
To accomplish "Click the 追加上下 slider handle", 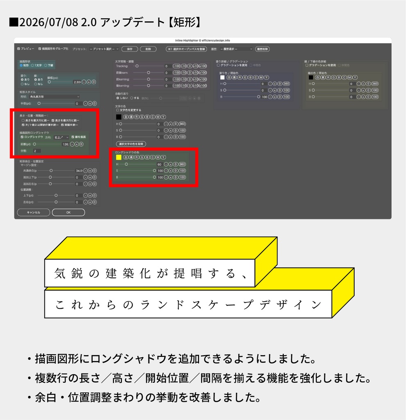I will coord(50,177).
